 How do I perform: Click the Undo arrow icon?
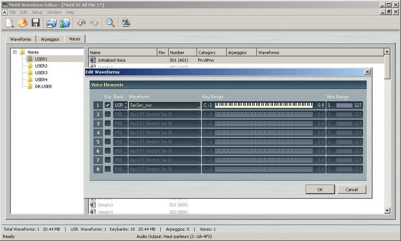tap(81, 23)
